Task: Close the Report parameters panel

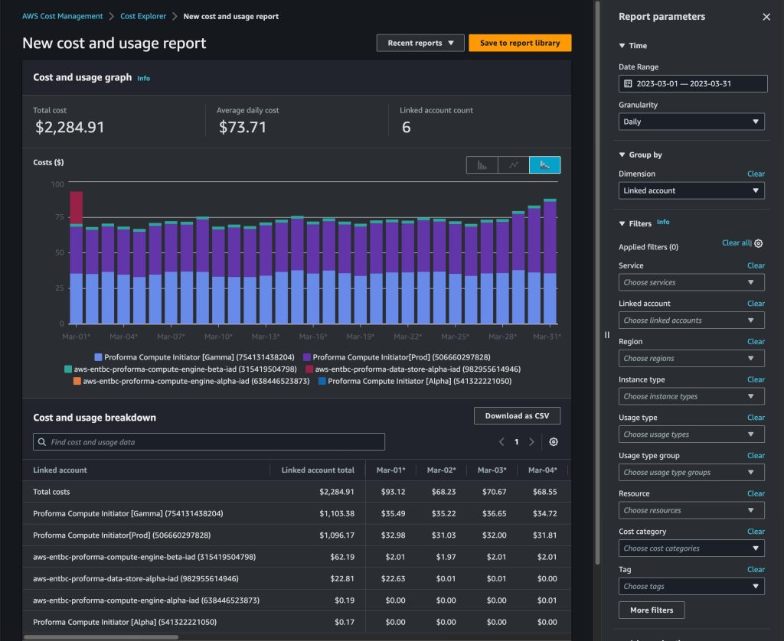Action: click(x=766, y=17)
